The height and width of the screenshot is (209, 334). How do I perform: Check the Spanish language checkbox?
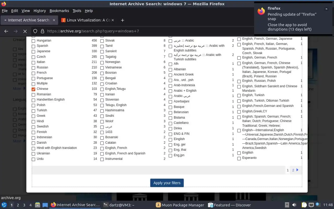click(33, 46)
